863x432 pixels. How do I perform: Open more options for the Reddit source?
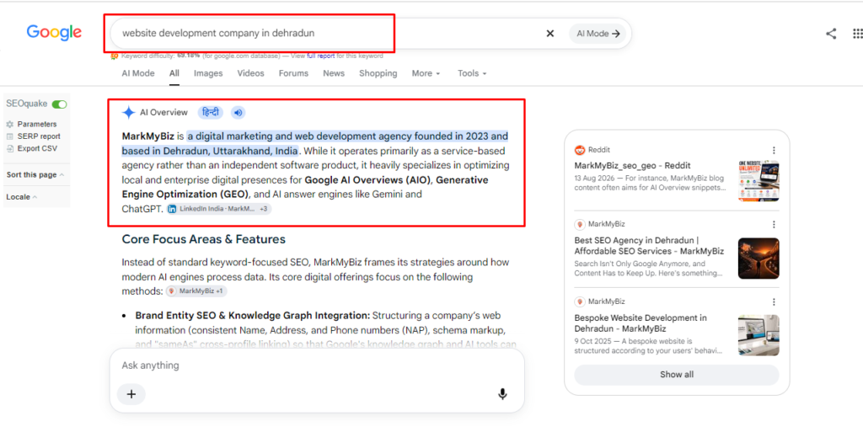tap(774, 150)
